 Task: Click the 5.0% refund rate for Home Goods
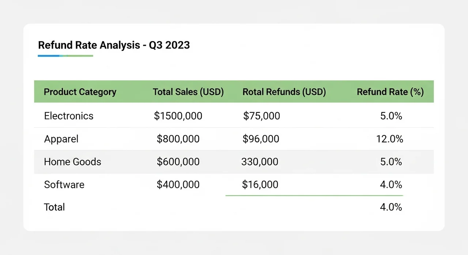(x=391, y=161)
